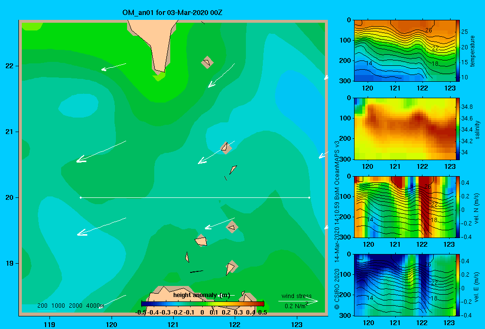Click the longitude 120 label on the main map
The width and height of the screenshot is (485, 329).
tap(112, 324)
